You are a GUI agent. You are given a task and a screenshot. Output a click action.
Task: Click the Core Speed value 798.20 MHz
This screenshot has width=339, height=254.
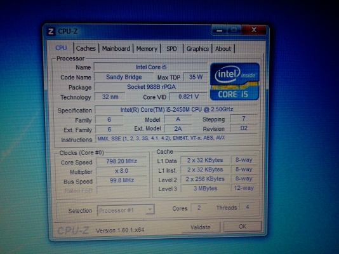(121, 161)
